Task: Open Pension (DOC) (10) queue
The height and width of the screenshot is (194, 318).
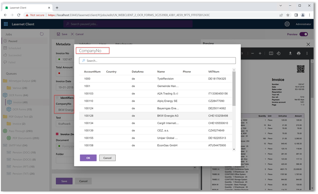Action: (x=21, y=152)
